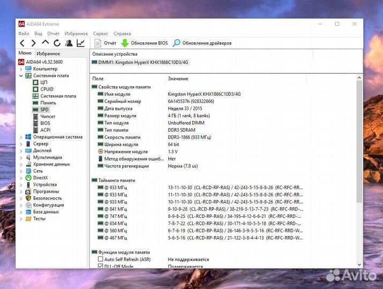Viewport: 383px width, 289px height.
Task: Toggle the DLL-Off Mode checkbox
Action: [x=100, y=266]
